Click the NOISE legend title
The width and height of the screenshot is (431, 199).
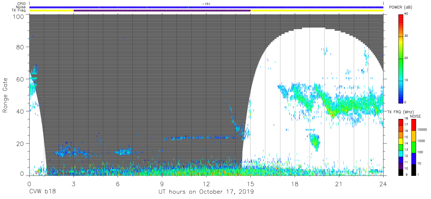tap(416, 116)
